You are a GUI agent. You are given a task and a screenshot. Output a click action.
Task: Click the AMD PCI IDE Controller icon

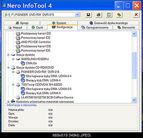tap(18, 42)
